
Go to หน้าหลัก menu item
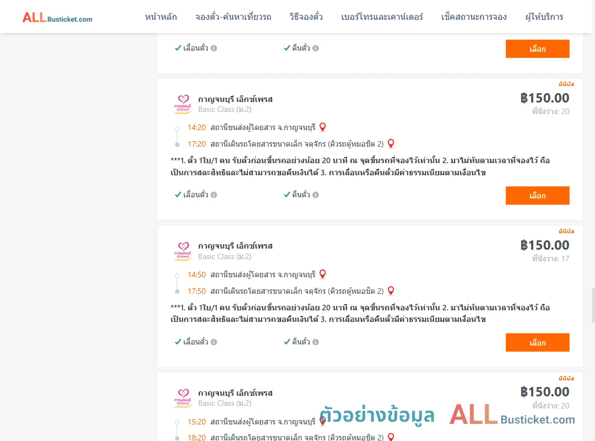click(161, 17)
